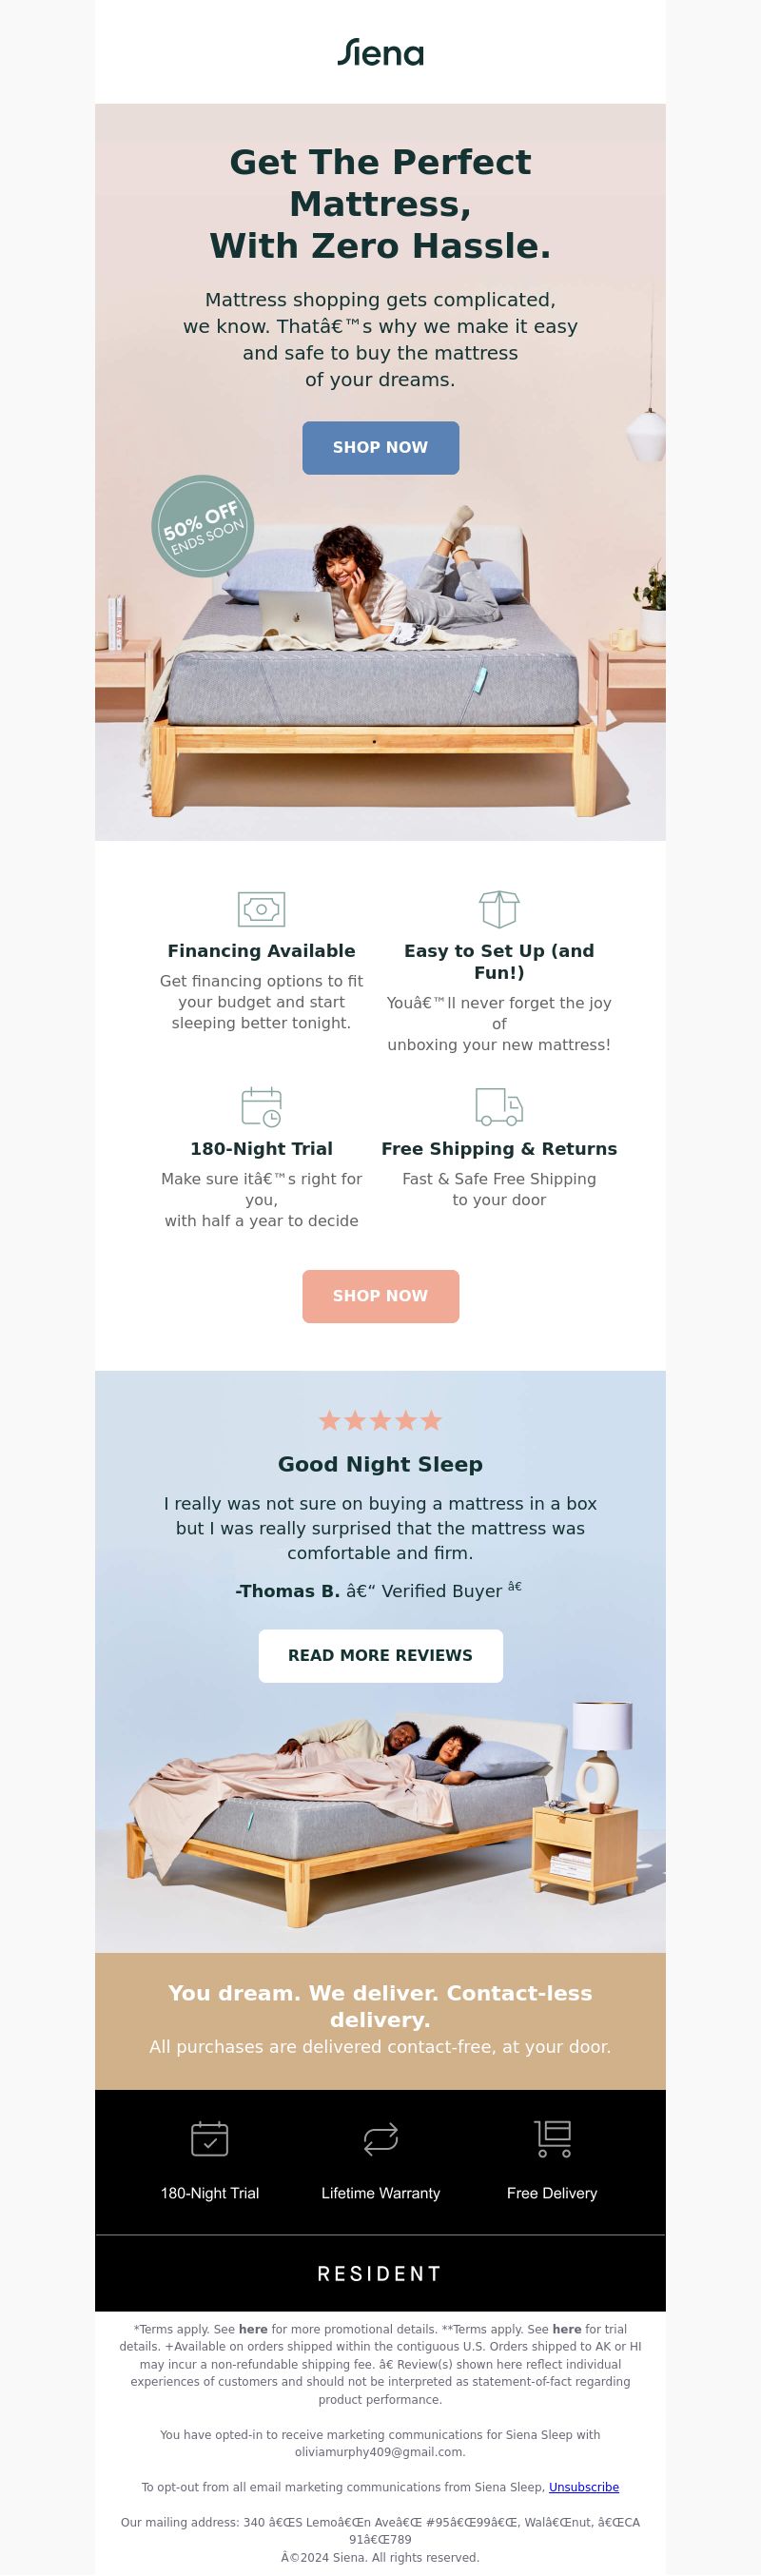Open READ MORE REVIEWS button
Screen dimensions: 761x2576
[x=381, y=1656]
